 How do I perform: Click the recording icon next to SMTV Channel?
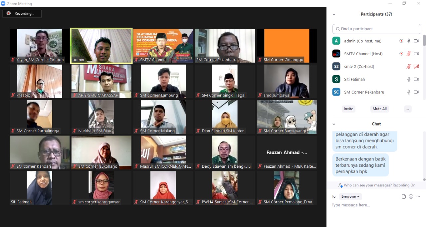(401, 54)
